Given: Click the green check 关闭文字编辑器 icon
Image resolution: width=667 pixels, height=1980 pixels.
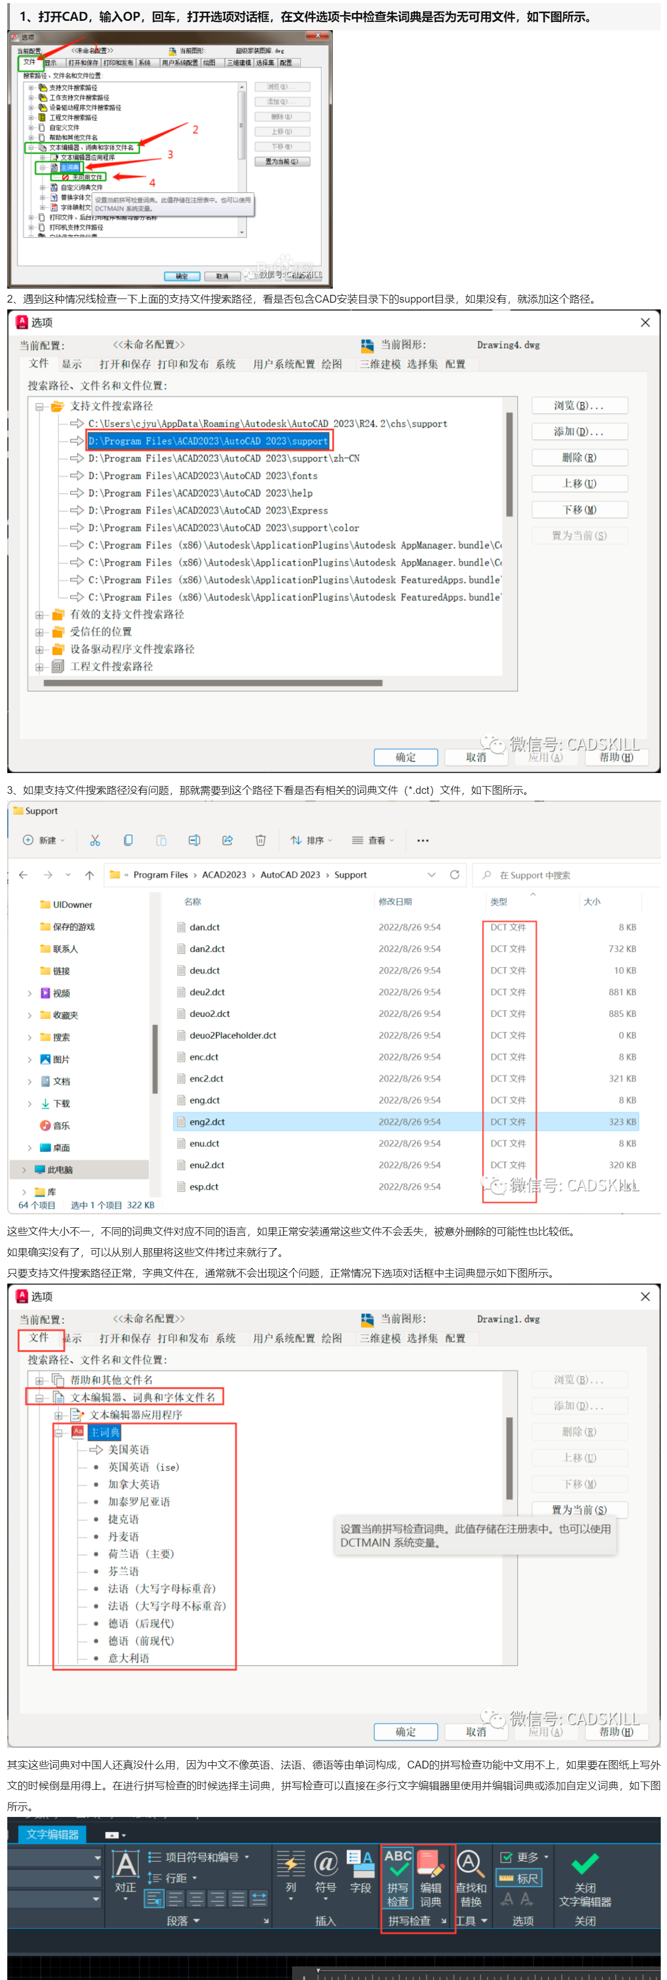Looking at the screenshot, I should (585, 1864).
